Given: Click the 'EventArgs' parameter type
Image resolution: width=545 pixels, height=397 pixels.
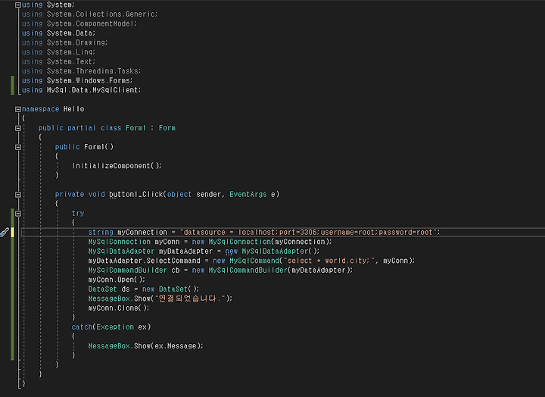Looking at the screenshot, I should click(x=248, y=195).
